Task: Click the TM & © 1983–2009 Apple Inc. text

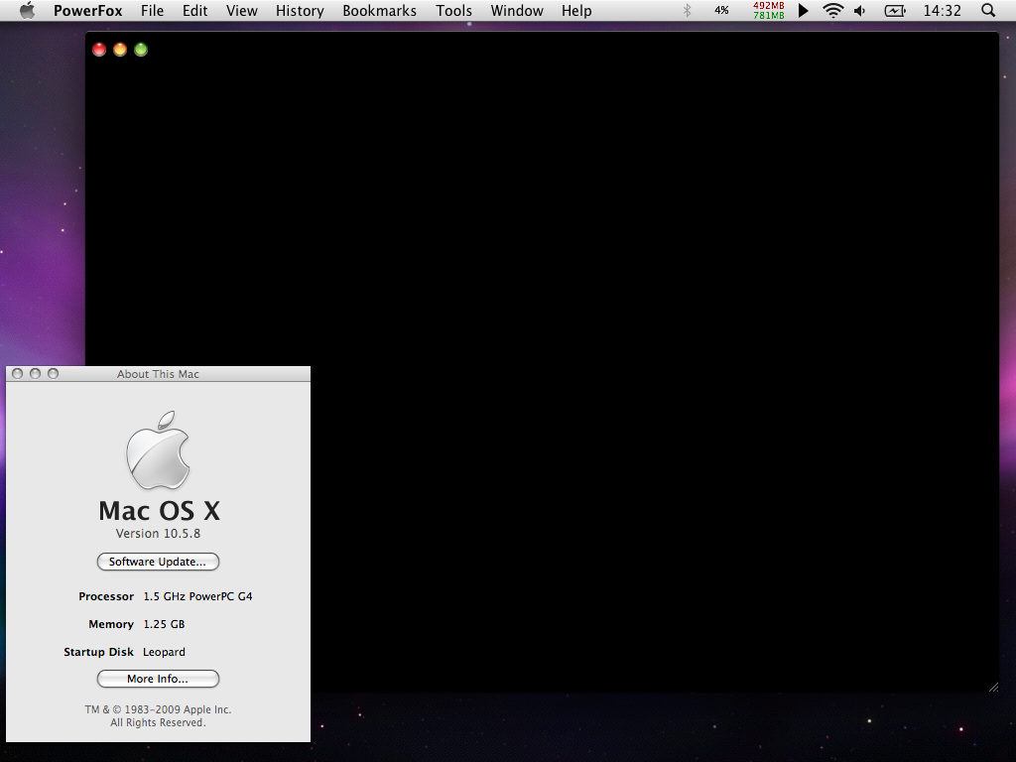Action: coord(158,709)
